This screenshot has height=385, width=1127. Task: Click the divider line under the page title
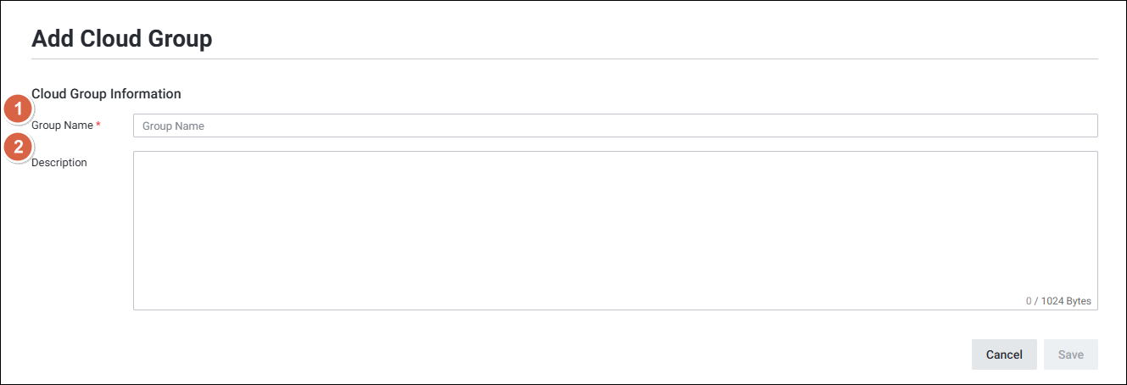coord(564,59)
